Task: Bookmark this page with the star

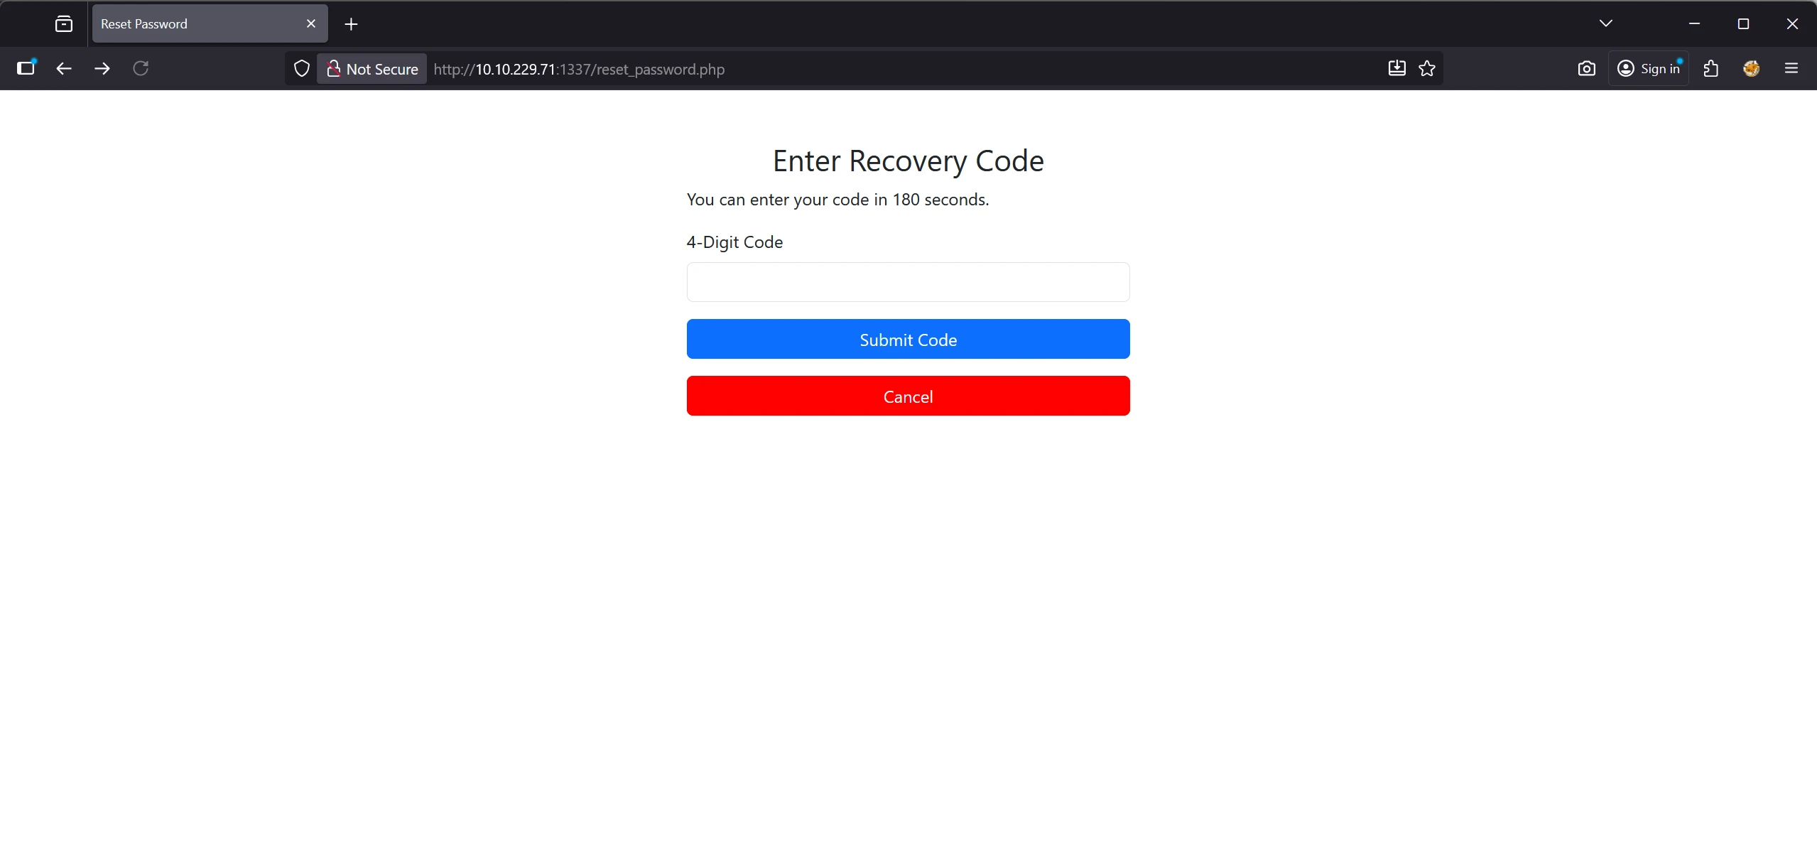Action: pyautogui.click(x=1427, y=68)
